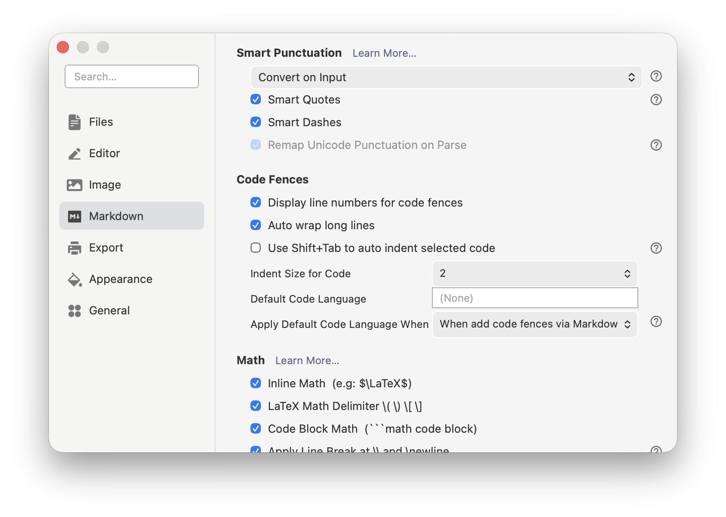The image size is (726, 517).
Task: Click the help icon next to Smart Quotes
Action: [656, 100]
